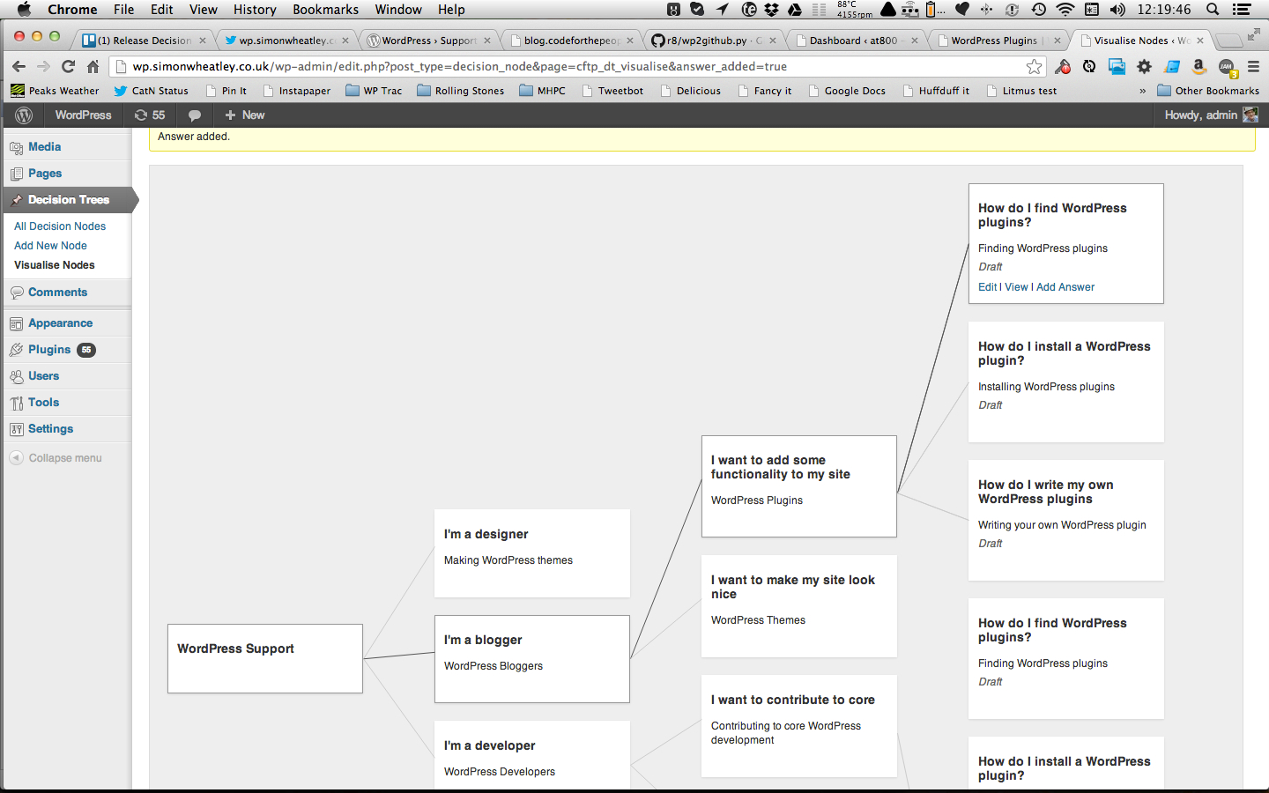Open the Wi-Fi status menu
Image resolution: width=1269 pixels, height=793 pixels.
pos(1065,10)
